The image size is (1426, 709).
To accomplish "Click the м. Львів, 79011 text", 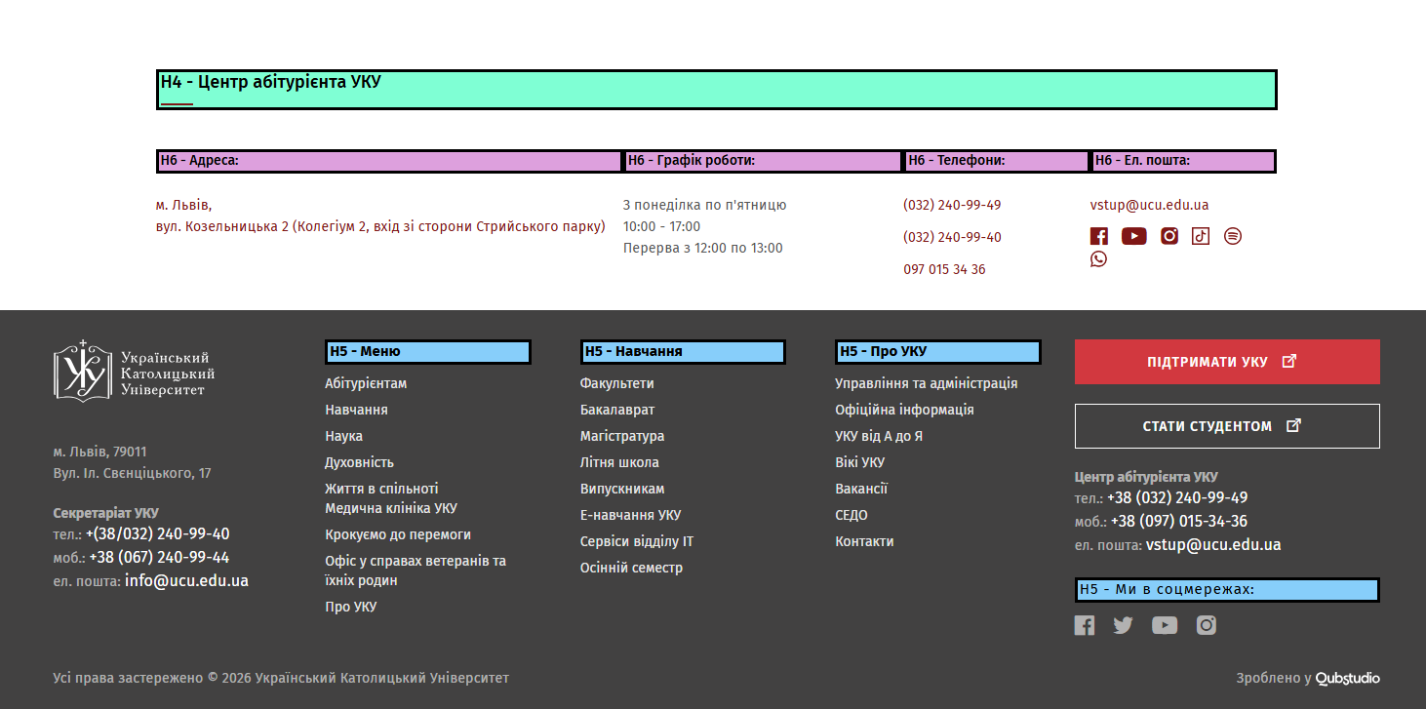I will 100,452.
